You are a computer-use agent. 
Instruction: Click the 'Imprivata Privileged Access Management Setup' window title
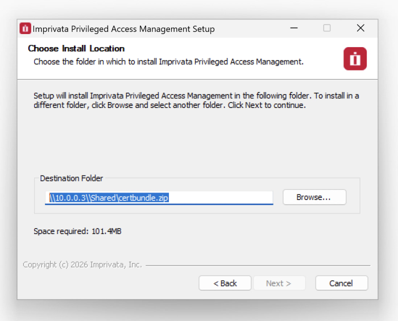123,29
